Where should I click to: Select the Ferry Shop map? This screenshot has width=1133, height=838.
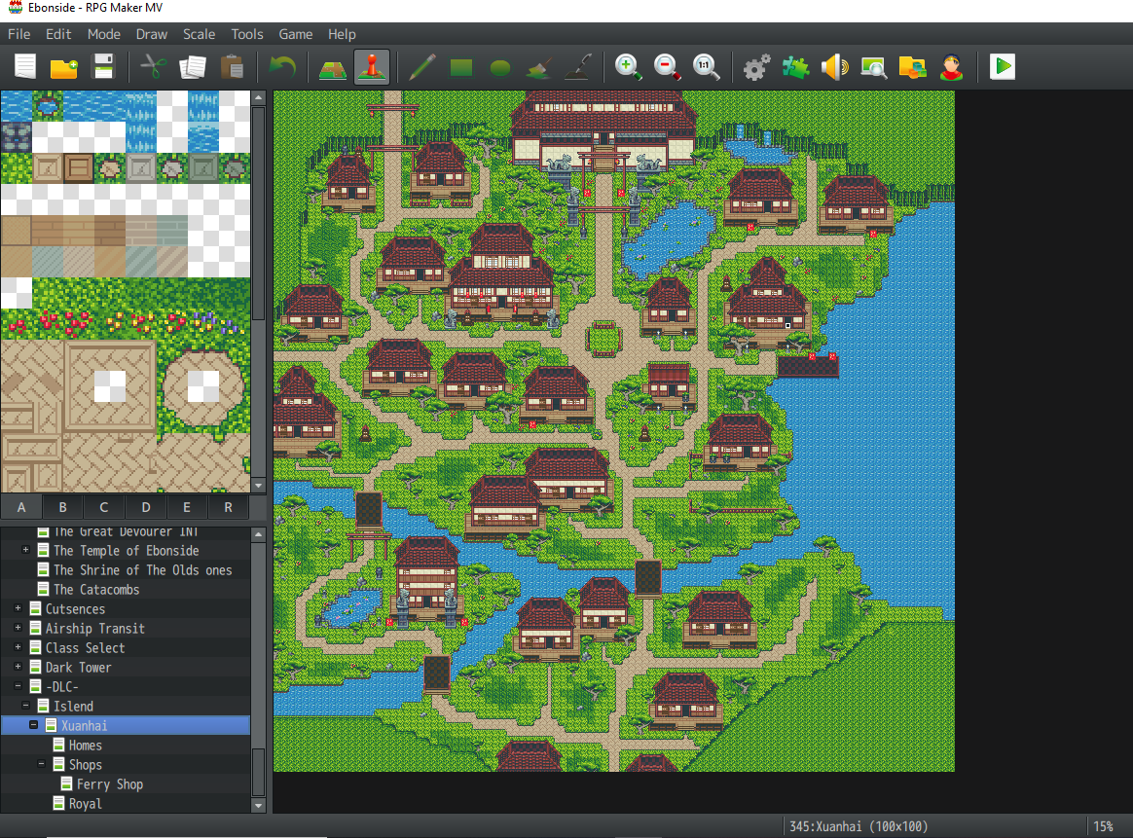coord(109,784)
